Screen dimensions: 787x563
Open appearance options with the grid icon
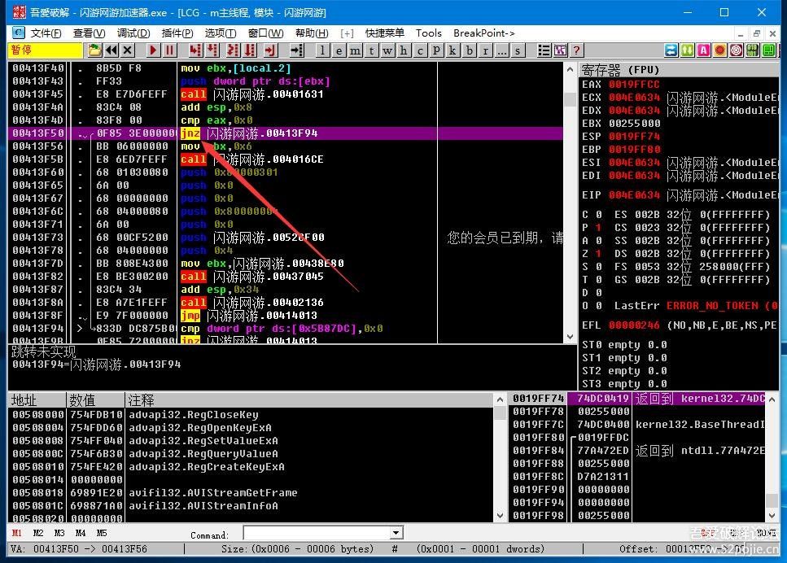tap(560, 50)
